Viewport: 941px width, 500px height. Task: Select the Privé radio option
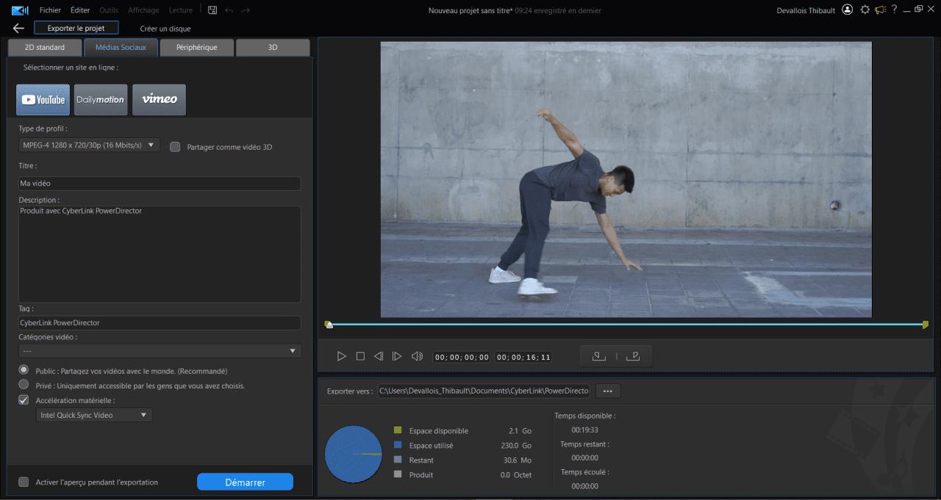(x=24, y=385)
